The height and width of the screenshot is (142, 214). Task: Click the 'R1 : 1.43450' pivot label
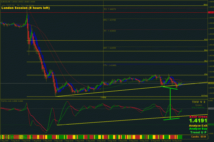point(110,31)
